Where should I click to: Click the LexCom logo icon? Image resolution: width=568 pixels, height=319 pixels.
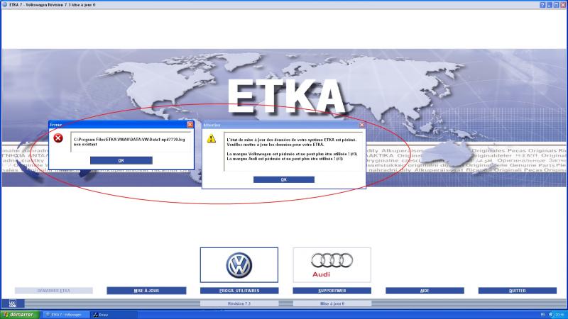pos(12,303)
